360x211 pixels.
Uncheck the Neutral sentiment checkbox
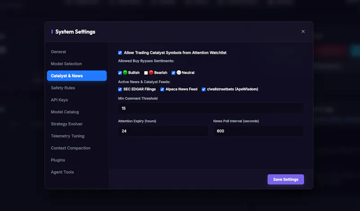click(173, 73)
